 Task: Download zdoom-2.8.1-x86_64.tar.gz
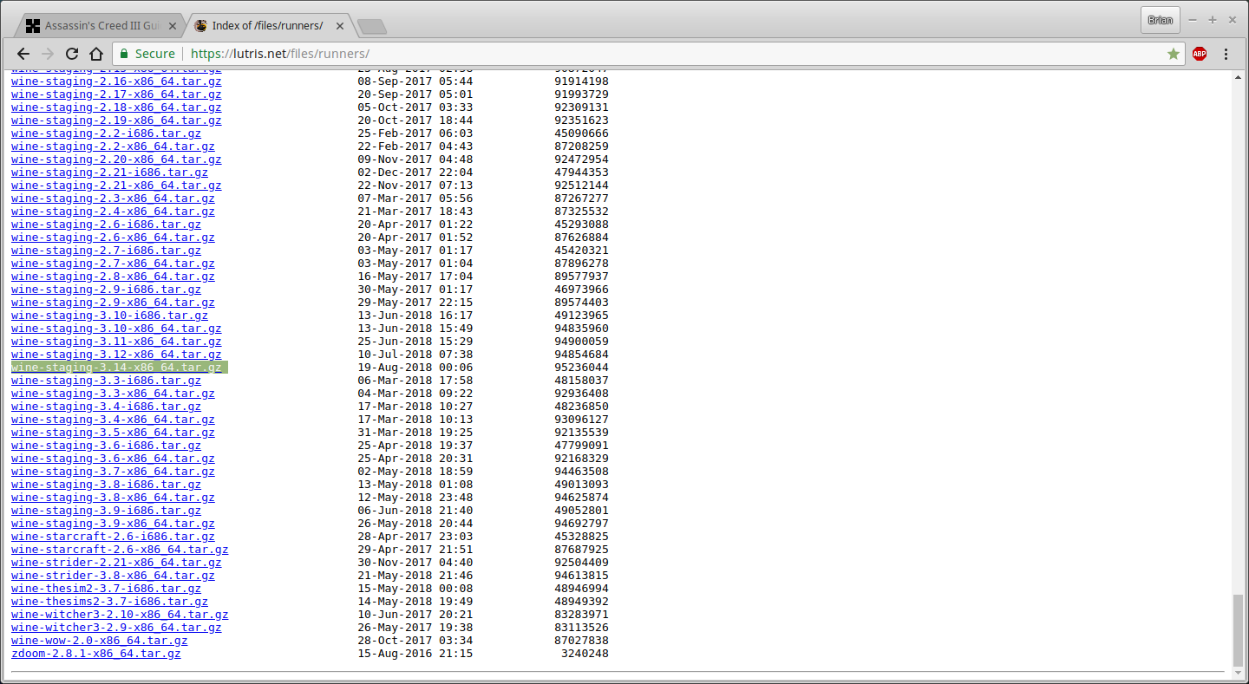96,654
